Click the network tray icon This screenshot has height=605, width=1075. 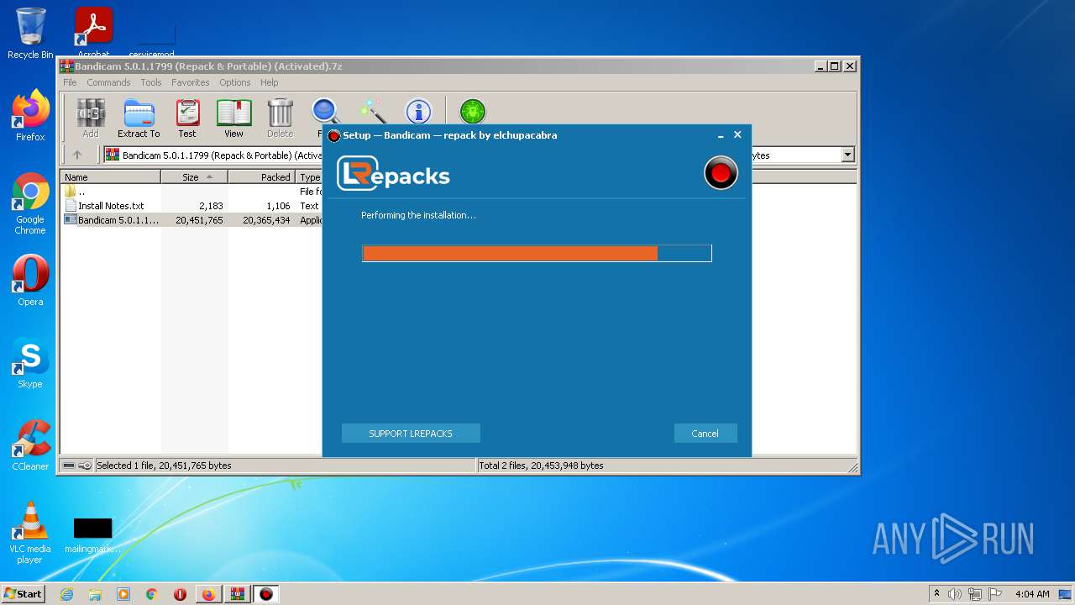[x=975, y=594]
